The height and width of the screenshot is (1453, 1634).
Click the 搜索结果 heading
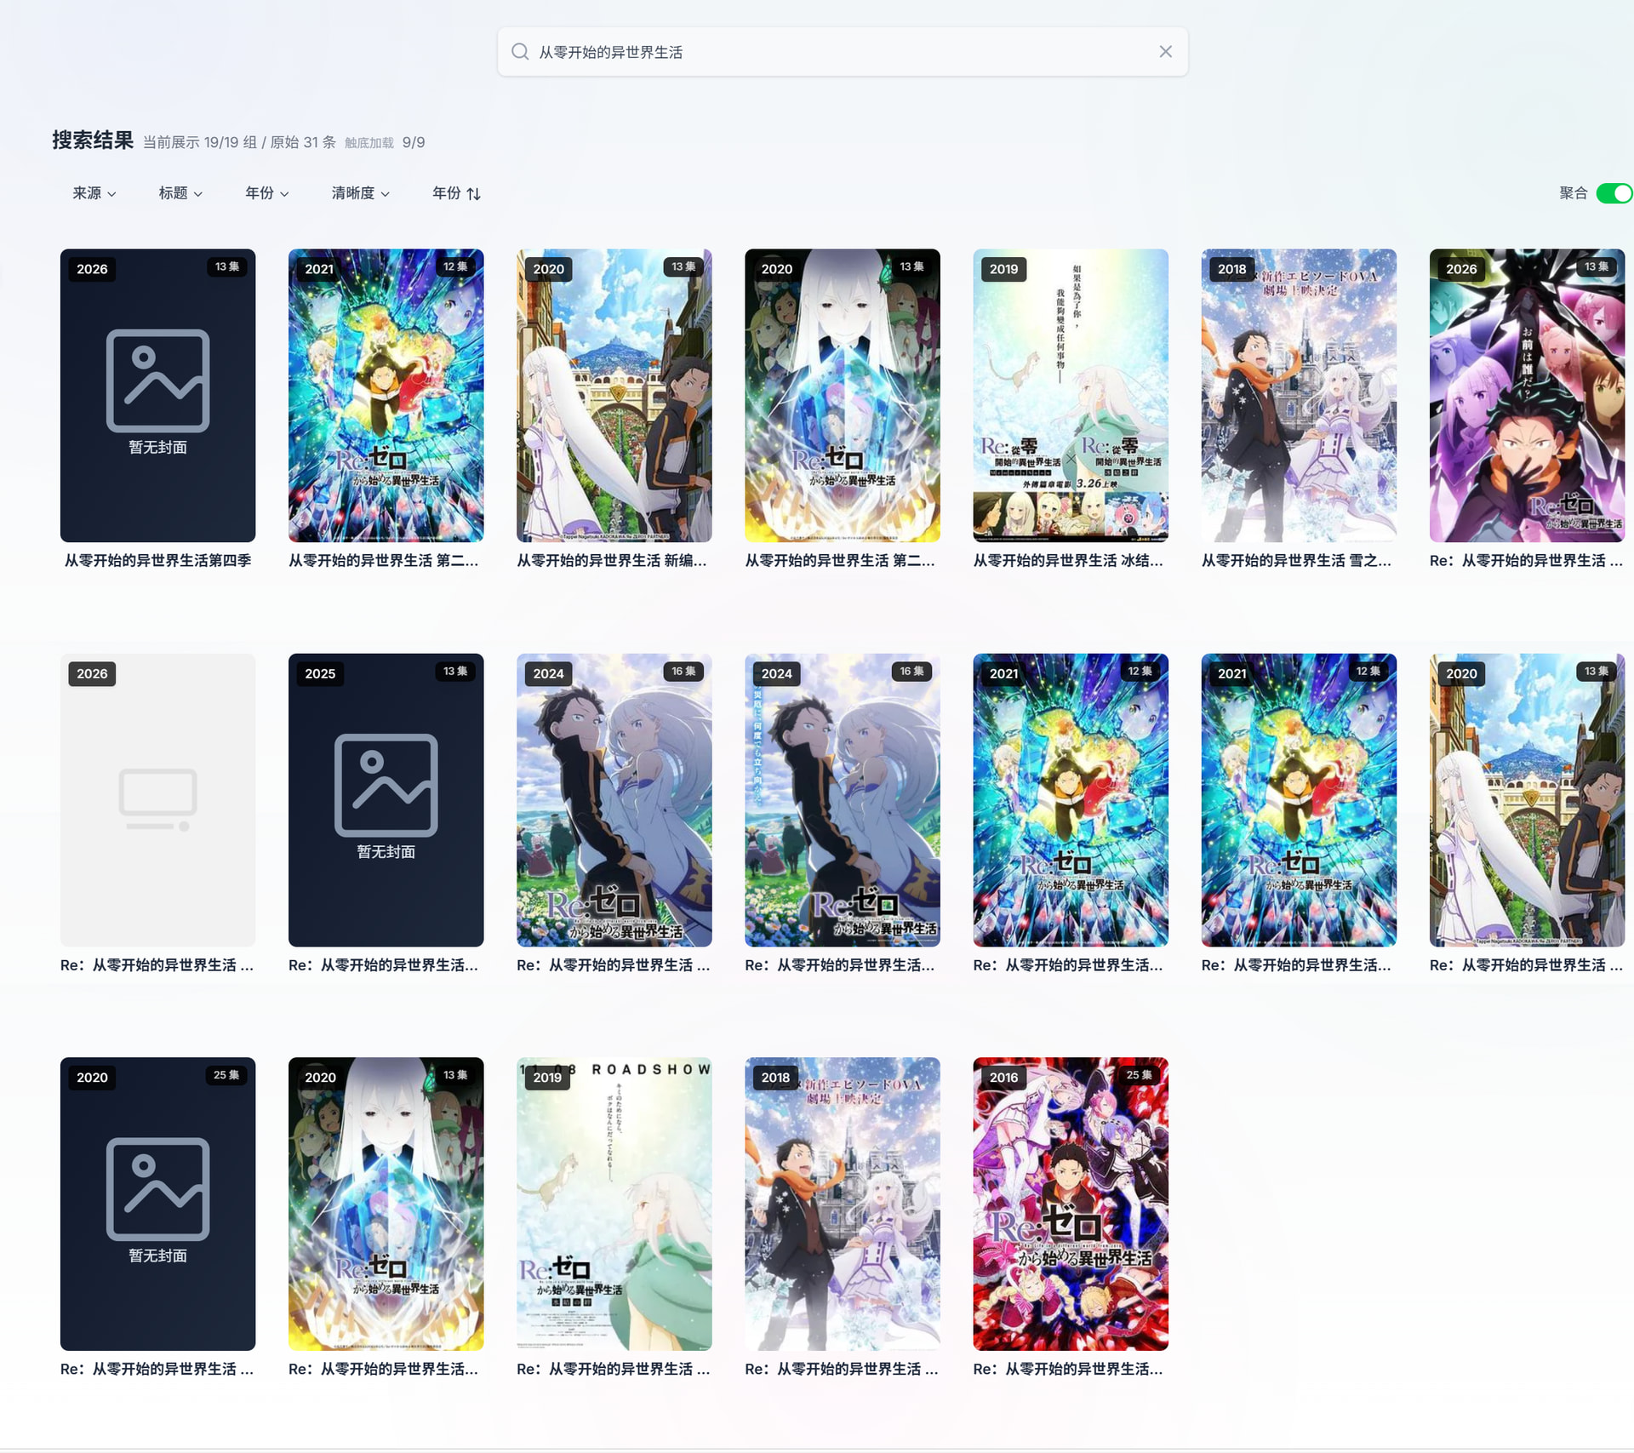93,140
